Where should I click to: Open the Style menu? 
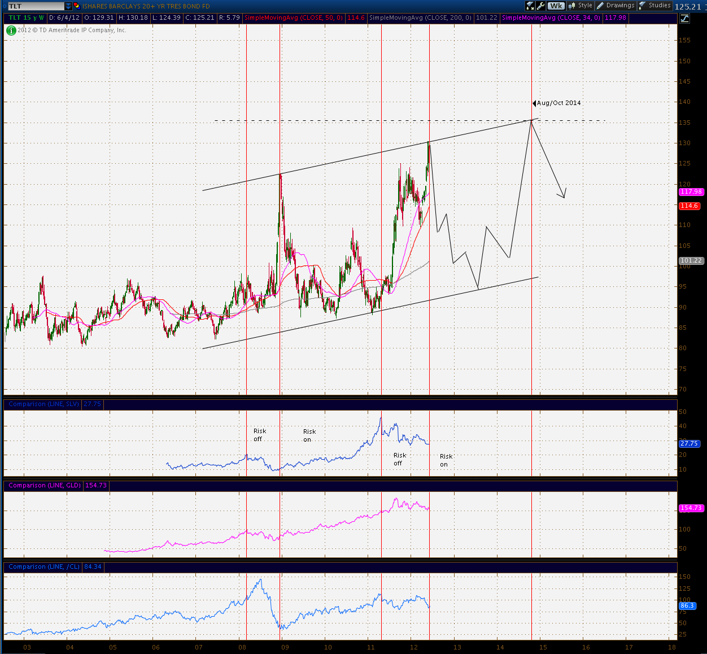tap(581, 6)
